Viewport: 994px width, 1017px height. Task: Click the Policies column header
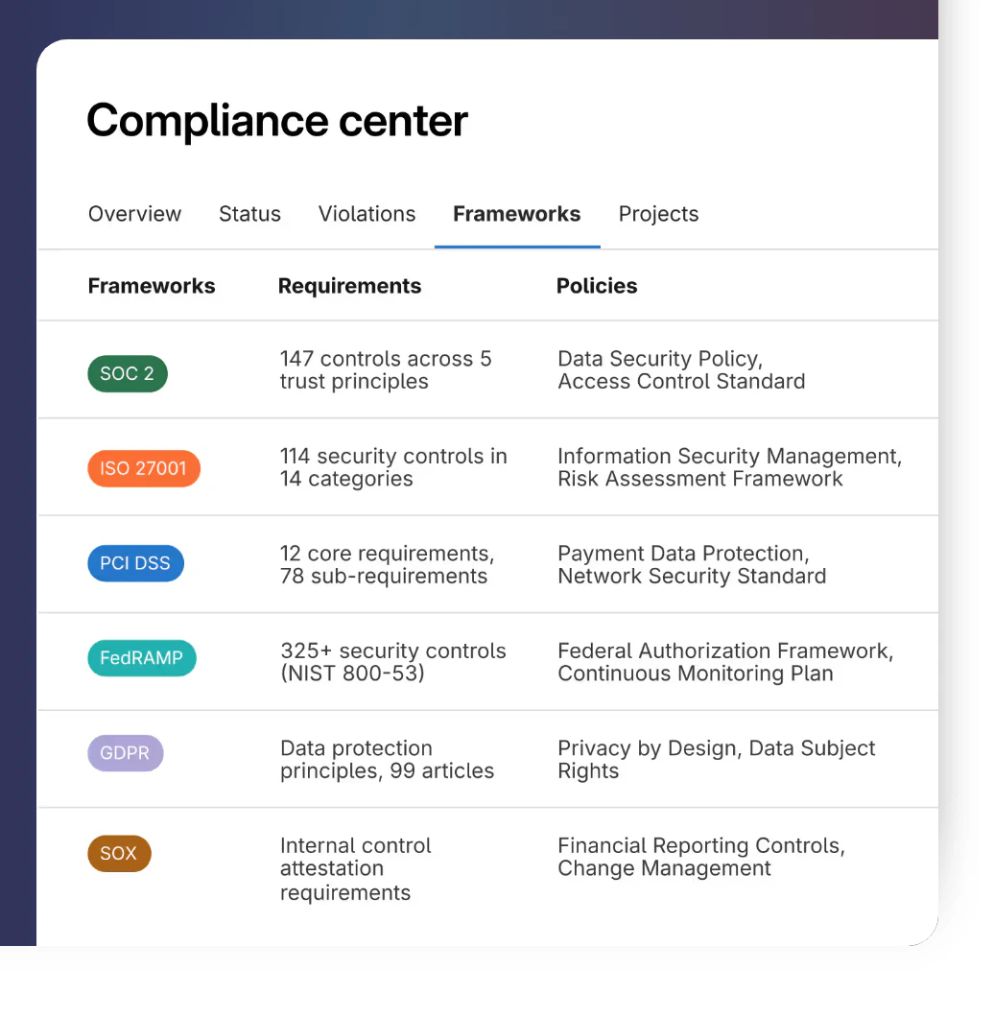tap(597, 286)
